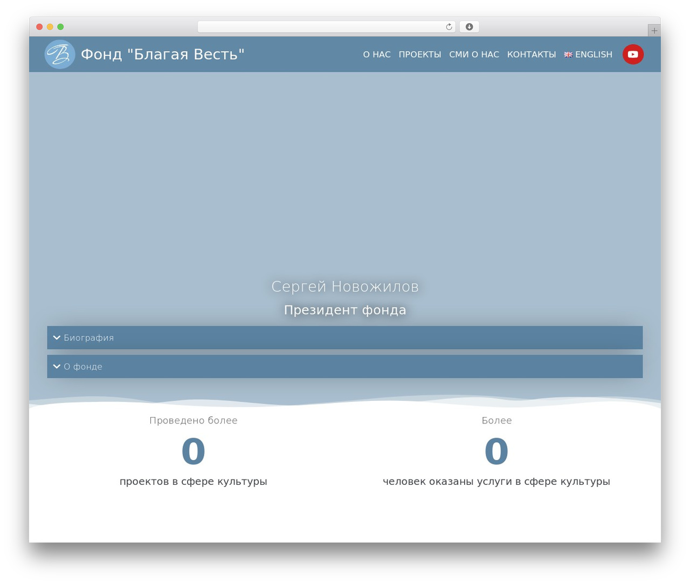Open the ПРОЕКТЫ menu item

coord(420,54)
